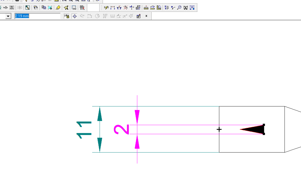
Task: Activate the crossed-out dimension removal tool
Action: (125, 8)
